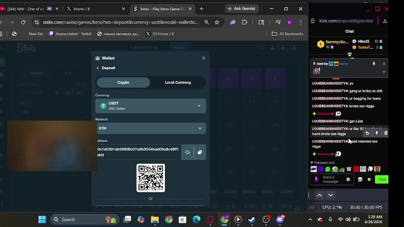Image resolution: width=404 pixels, height=227 pixels.
Task: Click the up arrow below chat
Action: click(319, 195)
